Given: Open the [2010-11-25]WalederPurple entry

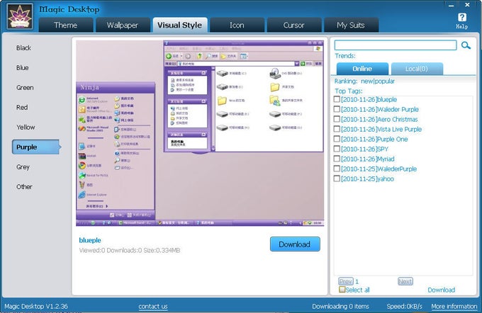Looking at the screenshot, I should click(379, 169).
